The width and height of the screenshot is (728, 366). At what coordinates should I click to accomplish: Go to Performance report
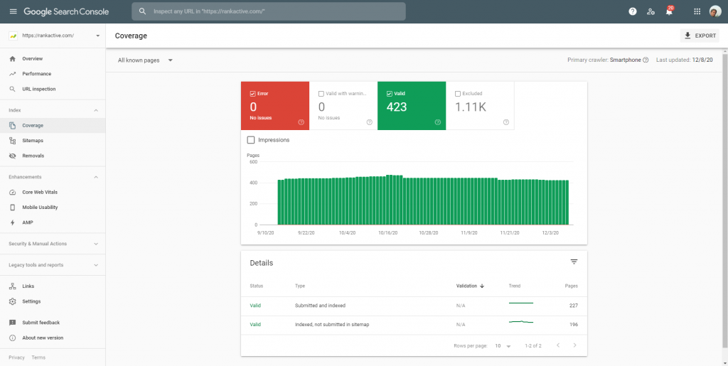pyautogui.click(x=53, y=74)
